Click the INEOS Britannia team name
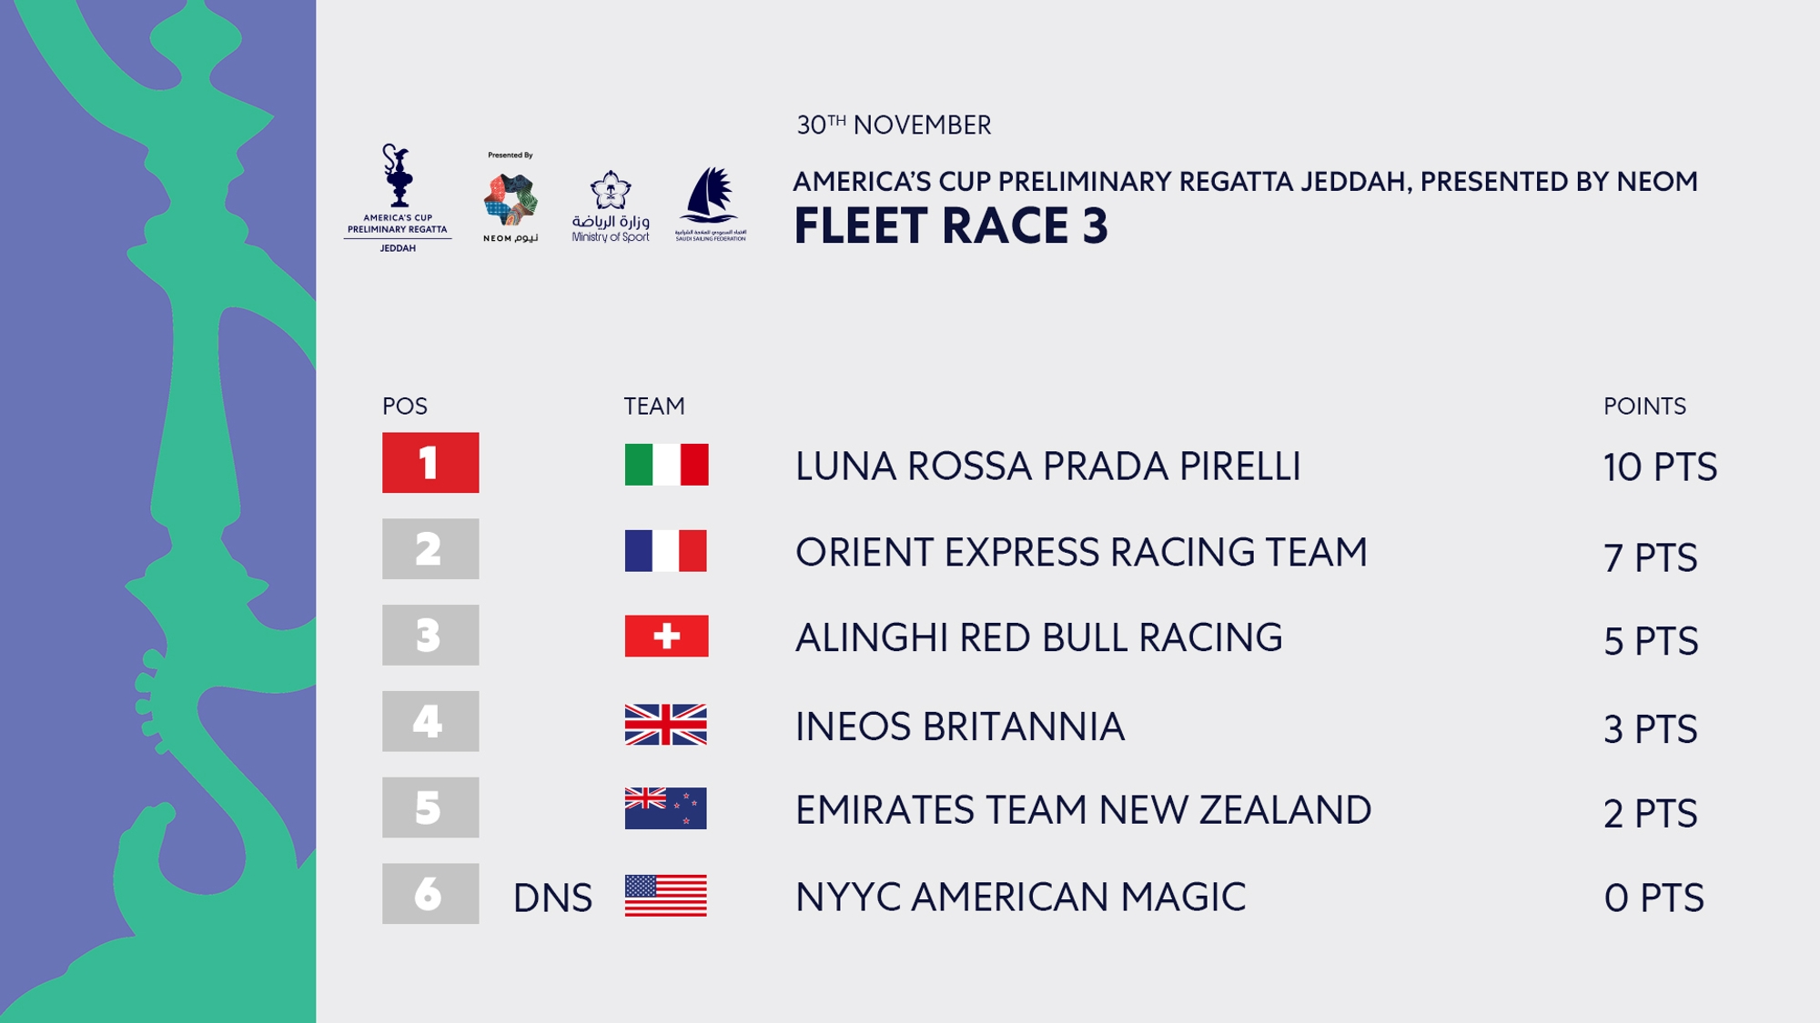The height and width of the screenshot is (1023, 1820). pyautogui.click(x=960, y=727)
